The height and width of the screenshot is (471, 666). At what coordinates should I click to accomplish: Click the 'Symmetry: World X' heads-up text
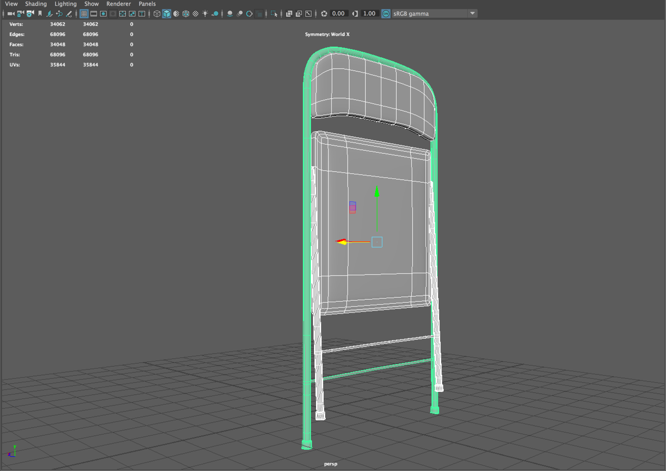pyautogui.click(x=327, y=34)
